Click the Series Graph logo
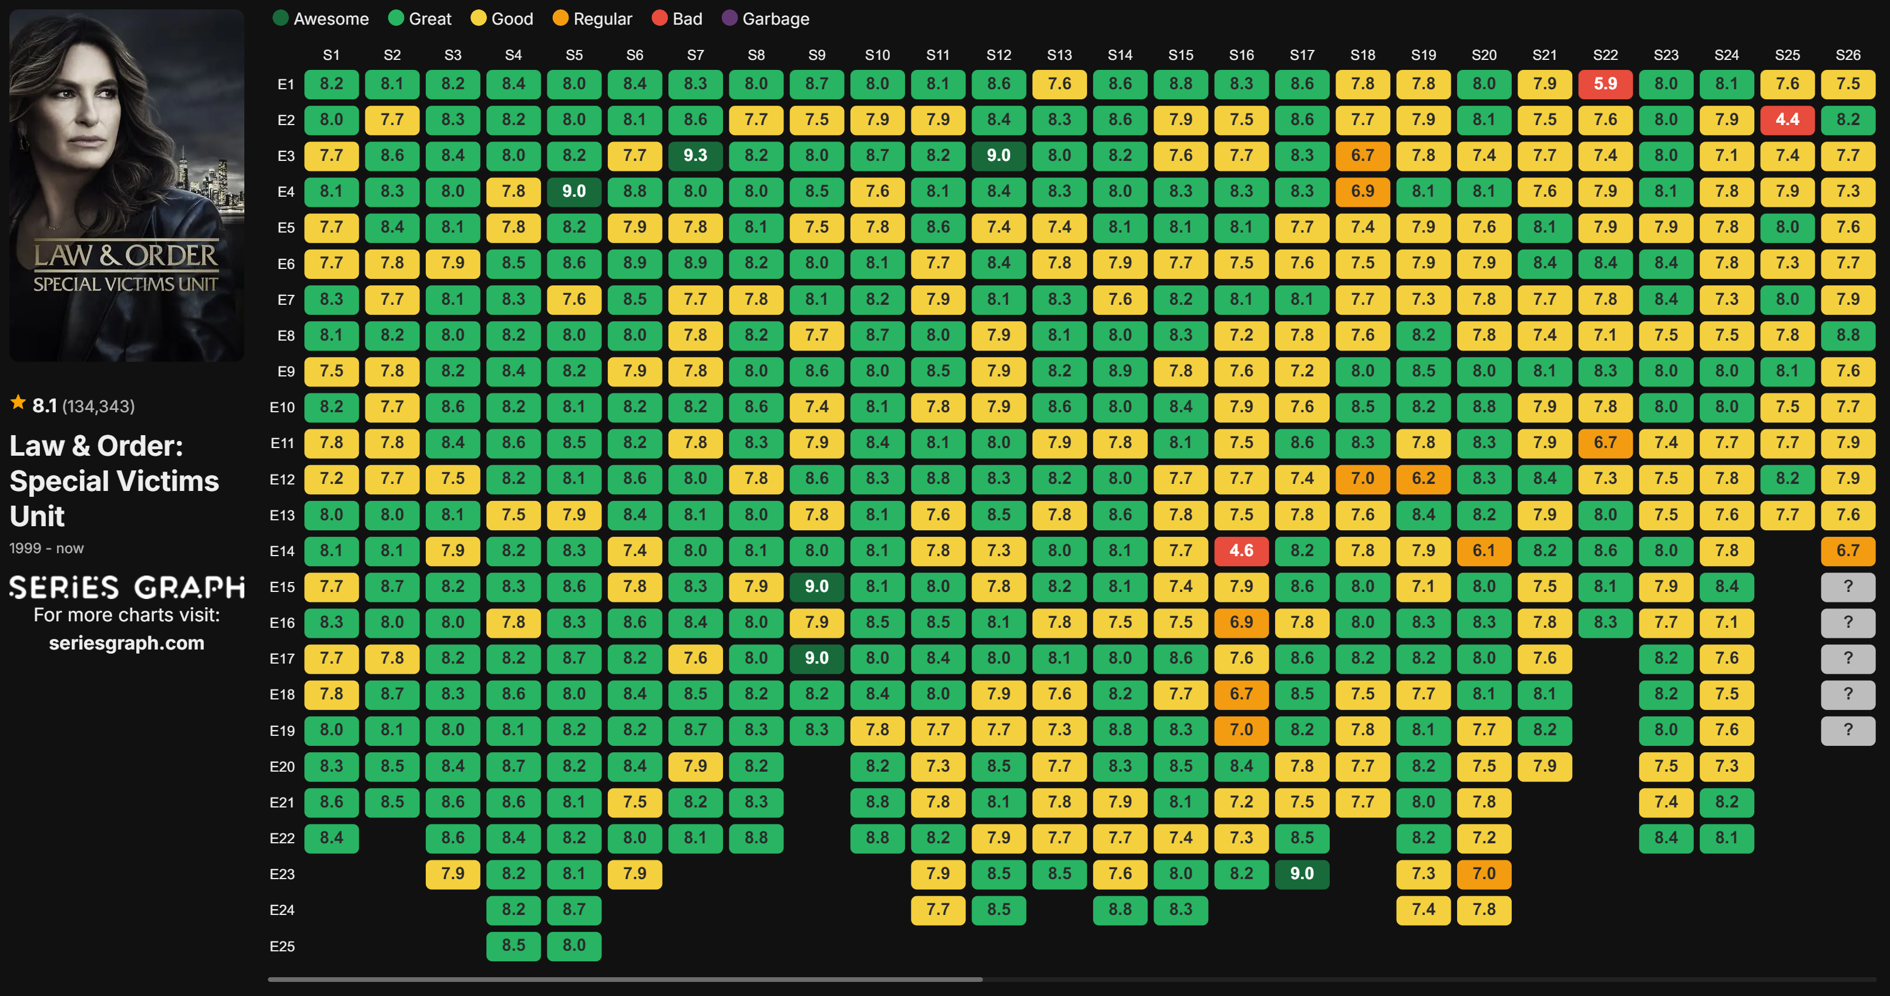 [x=126, y=587]
